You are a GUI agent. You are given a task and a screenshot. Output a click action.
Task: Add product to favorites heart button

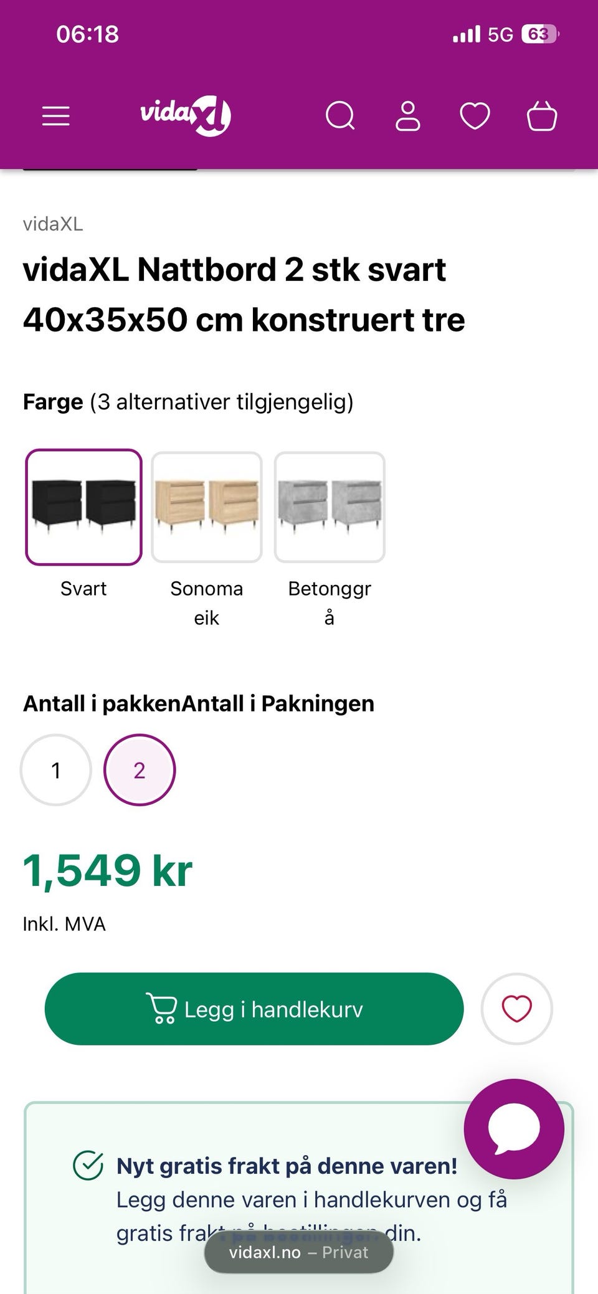click(x=516, y=1009)
